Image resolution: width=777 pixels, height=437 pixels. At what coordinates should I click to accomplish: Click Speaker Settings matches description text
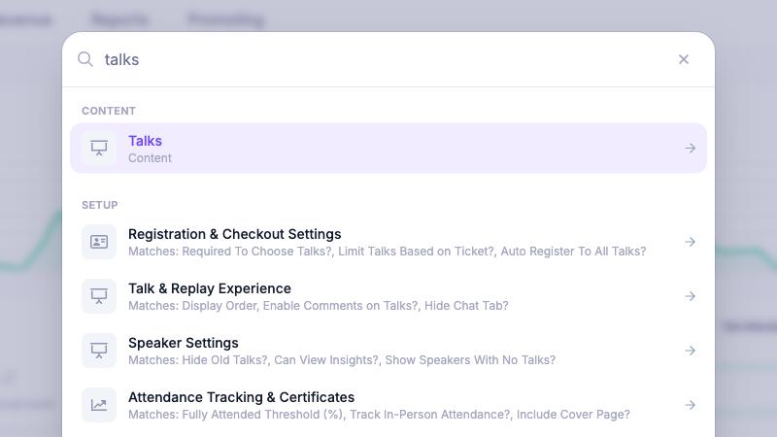[342, 360]
